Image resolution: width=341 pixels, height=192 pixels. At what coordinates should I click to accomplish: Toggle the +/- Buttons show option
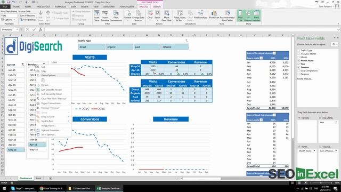248,15
